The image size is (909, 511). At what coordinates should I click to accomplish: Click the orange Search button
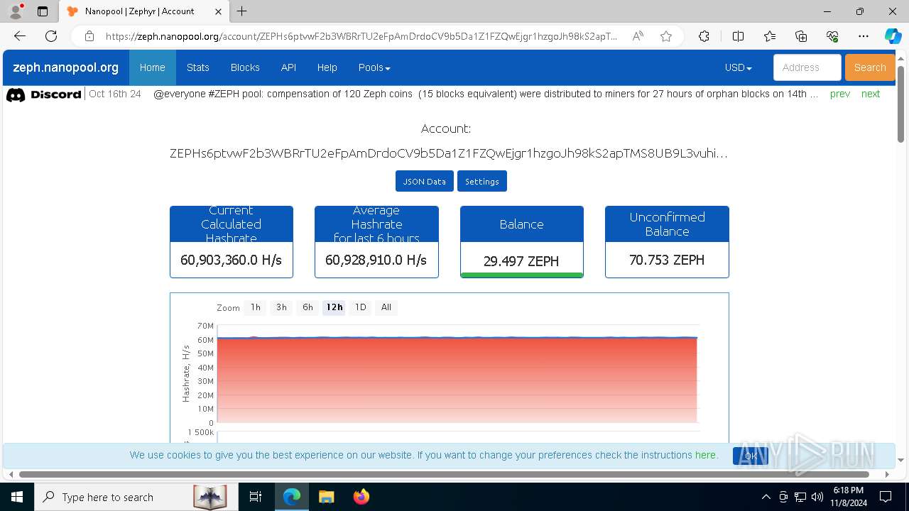870,67
